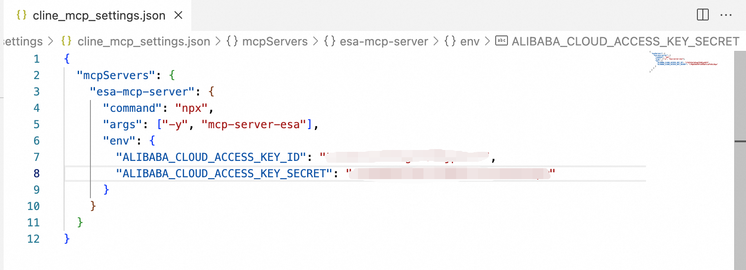The width and height of the screenshot is (746, 270).
Task: Click the vertical scrollbar track
Action: (740, 205)
